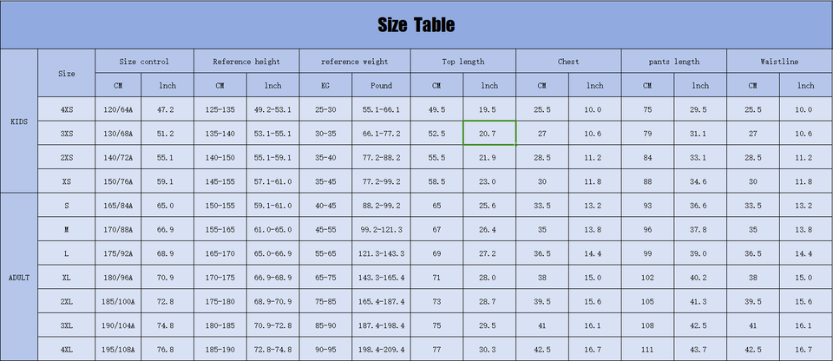Image resolution: width=833 pixels, height=361 pixels.
Task: Select the Chest header cell
Action: [x=568, y=62]
